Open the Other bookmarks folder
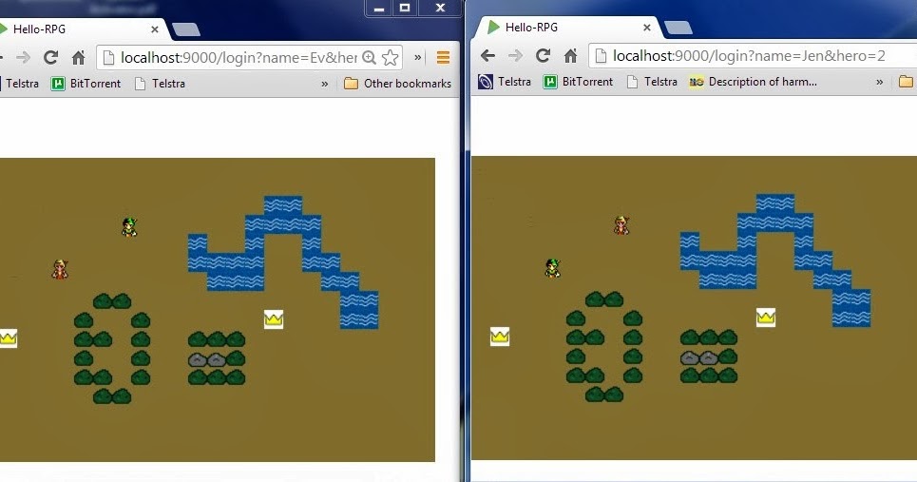This screenshot has width=917, height=482. 397,84
